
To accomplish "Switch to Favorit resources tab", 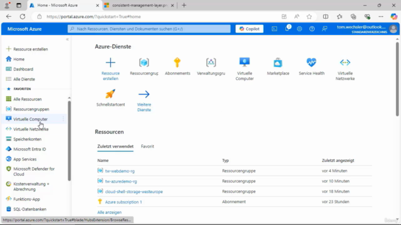I will pyautogui.click(x=147, y=146).
